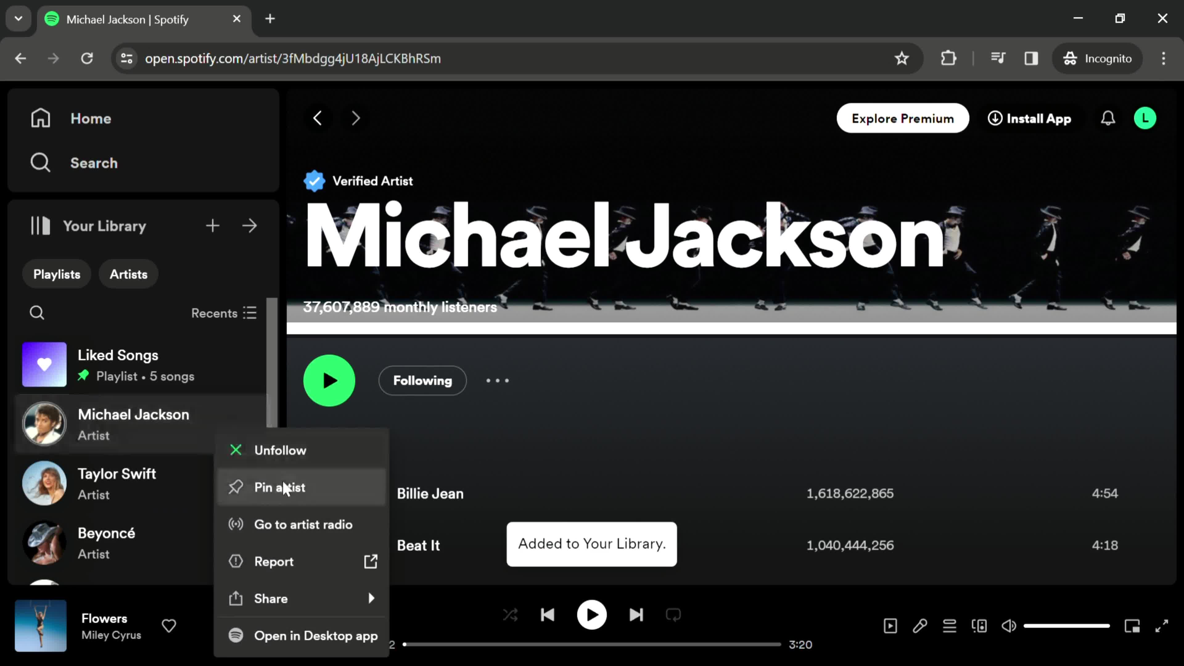Click the skip to previous track icon

pyautogui.click(x=549, y=615)
